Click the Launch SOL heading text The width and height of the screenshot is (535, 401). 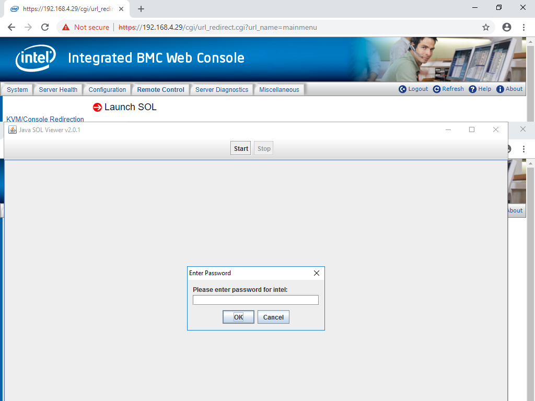(130, 107)
